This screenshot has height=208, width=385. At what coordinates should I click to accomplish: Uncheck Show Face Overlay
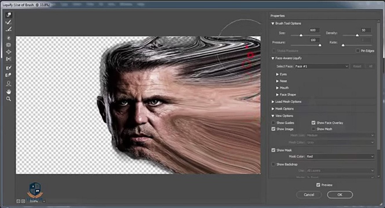click(313, 123)
